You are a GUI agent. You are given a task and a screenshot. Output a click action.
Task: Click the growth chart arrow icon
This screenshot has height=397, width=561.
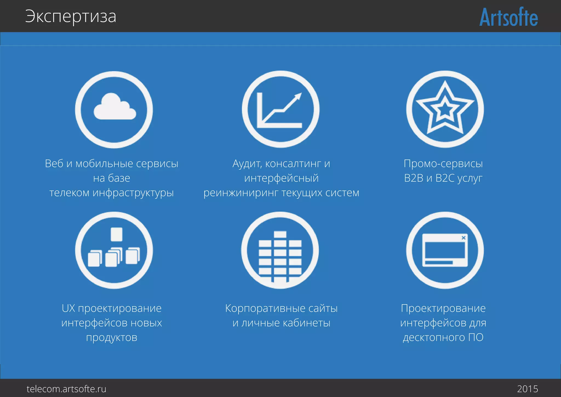(x=280, y=110)
